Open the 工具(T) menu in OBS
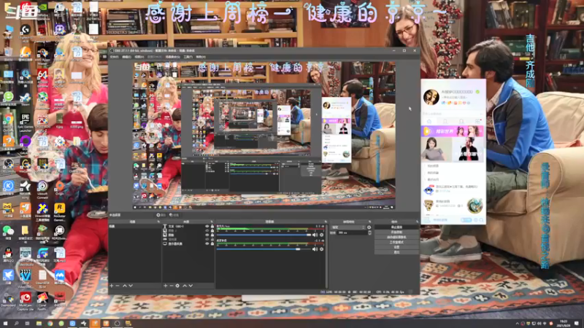Image resolution: width=584 pixels, height=328 pixels. point(188,57)
